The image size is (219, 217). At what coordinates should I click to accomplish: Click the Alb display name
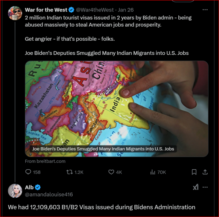coord(29,187)
